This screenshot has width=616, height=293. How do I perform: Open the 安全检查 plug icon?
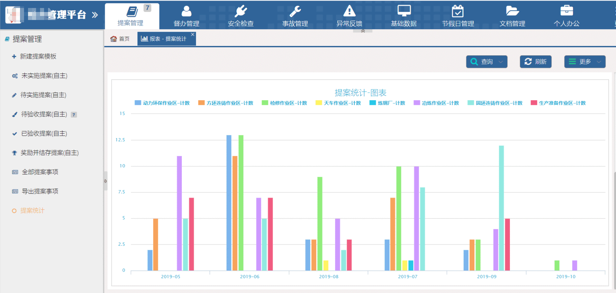click(241, 11)
